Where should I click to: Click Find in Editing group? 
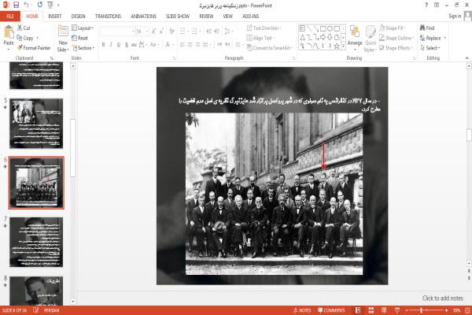click(x=427, y=28)
